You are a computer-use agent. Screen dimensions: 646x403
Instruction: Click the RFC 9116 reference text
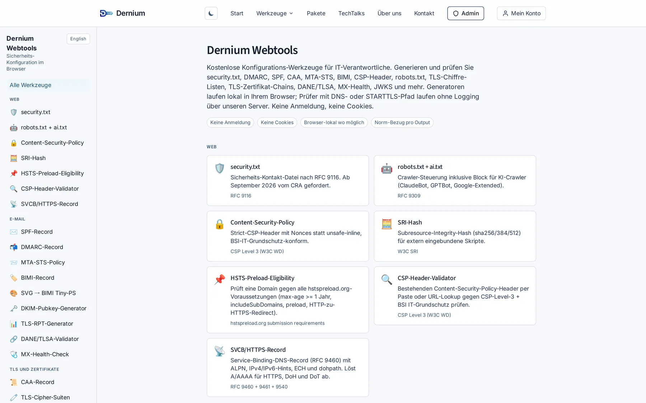pos(241,196)
